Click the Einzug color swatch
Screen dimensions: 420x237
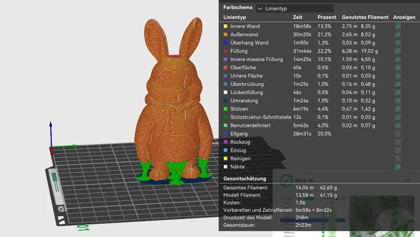tap(226, 150)
